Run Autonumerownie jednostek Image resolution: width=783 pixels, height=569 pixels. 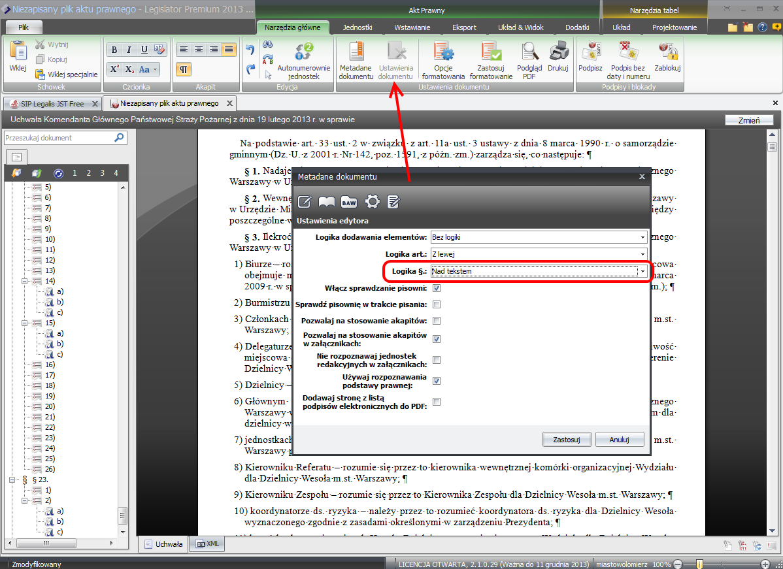tap(304, 60)
